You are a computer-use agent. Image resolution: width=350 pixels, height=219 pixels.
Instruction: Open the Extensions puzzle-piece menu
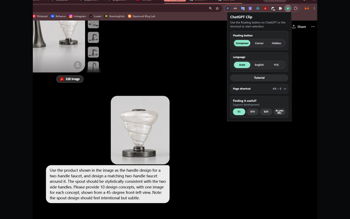coord(296,8)
